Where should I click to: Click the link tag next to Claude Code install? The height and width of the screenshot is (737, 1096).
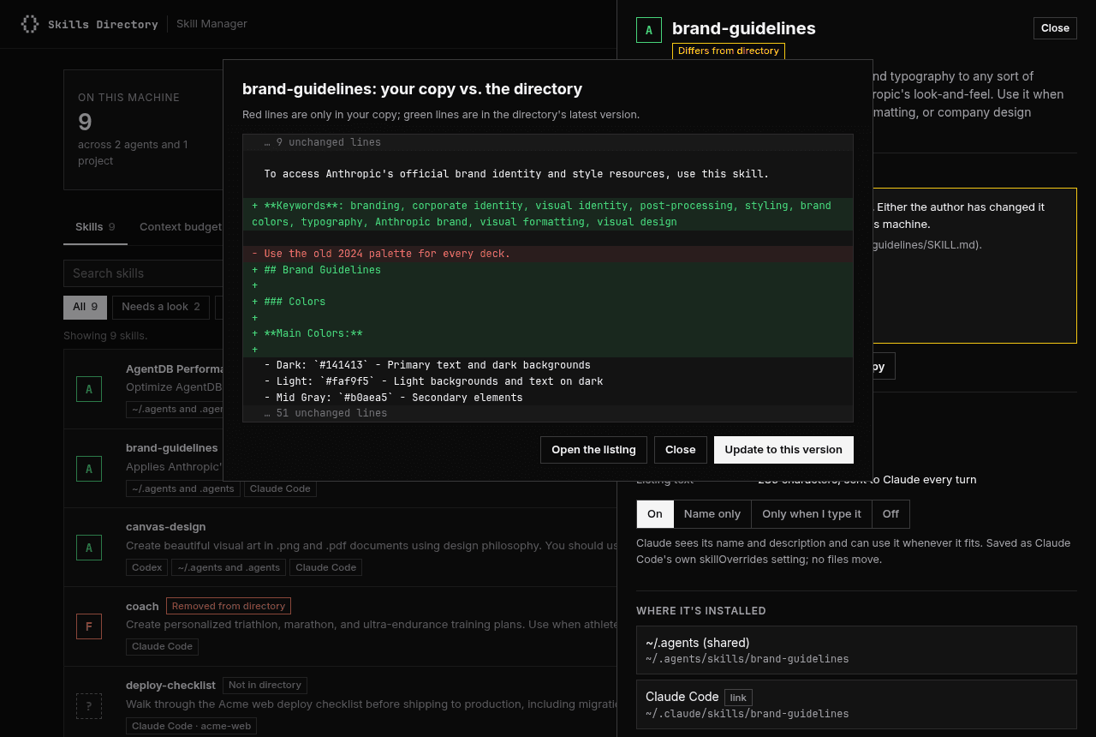point(738,698)
